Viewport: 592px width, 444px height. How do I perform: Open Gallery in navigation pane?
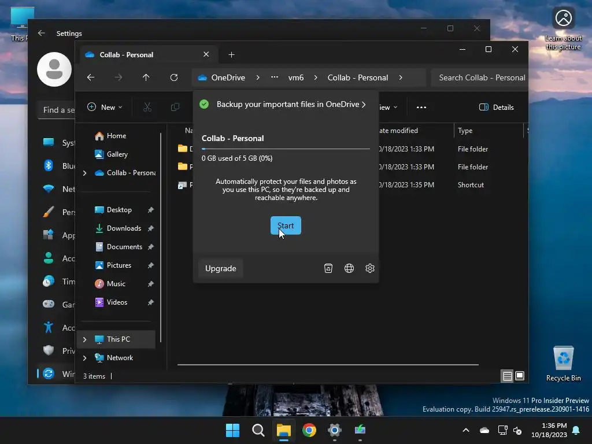pos(117,154)
